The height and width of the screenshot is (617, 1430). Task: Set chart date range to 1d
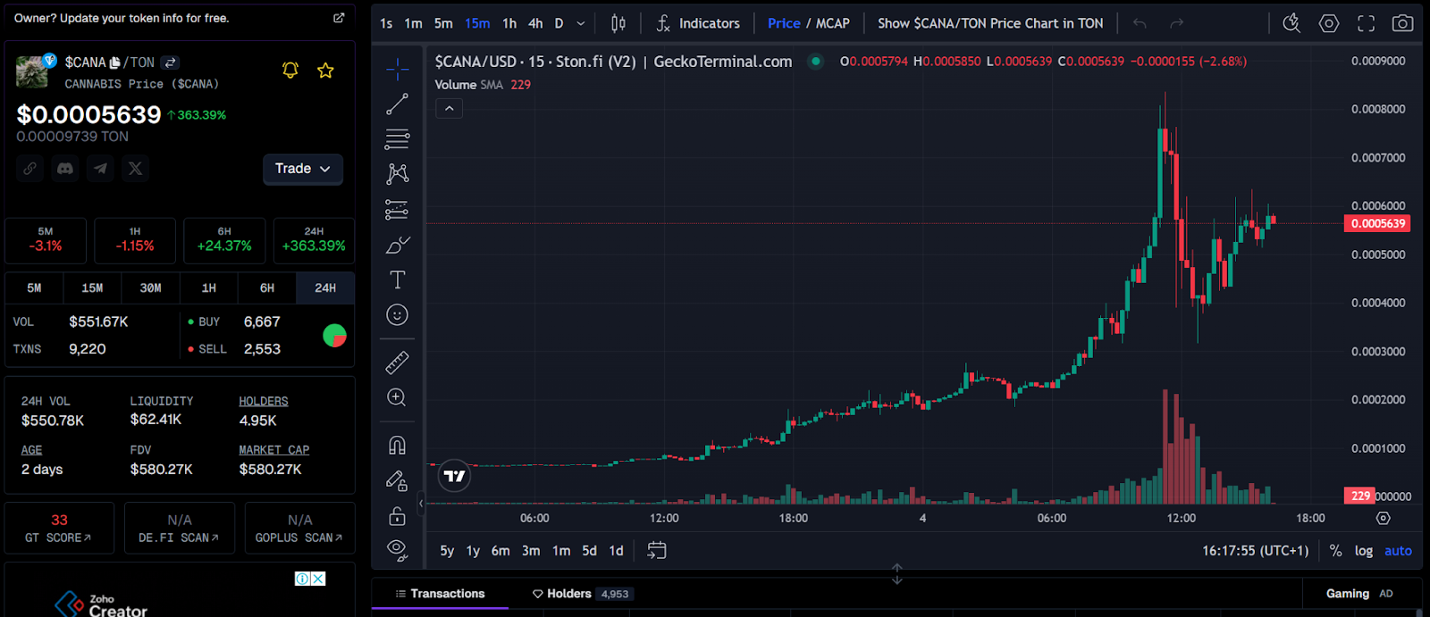pyautogui.click(x=617, y=551)
